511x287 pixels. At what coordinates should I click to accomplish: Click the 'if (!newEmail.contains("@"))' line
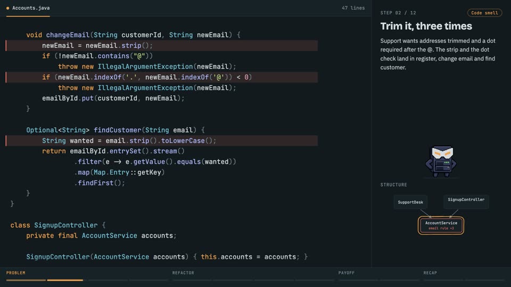click(97, 56)
